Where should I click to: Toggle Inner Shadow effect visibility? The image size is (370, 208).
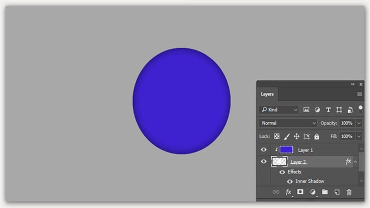click(289, 181)
